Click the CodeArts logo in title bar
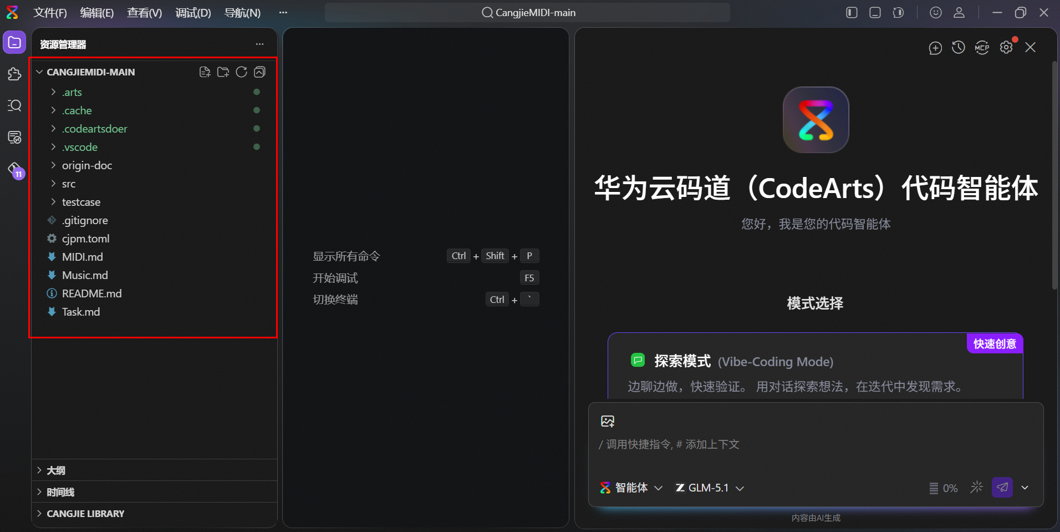Screen dimensions: 1060x532 [x=12, y=12]
